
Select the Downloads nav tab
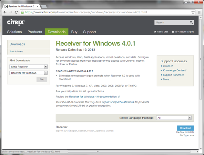(56, 32)
